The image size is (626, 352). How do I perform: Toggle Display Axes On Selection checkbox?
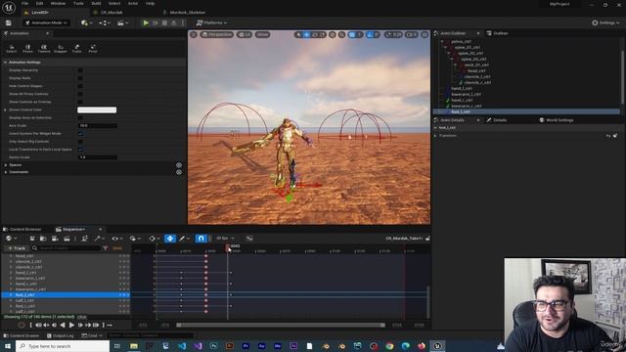click(x=80, y=117)
